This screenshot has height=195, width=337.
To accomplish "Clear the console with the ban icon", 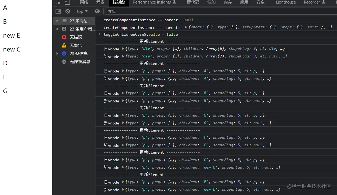I will coord(68,11).
